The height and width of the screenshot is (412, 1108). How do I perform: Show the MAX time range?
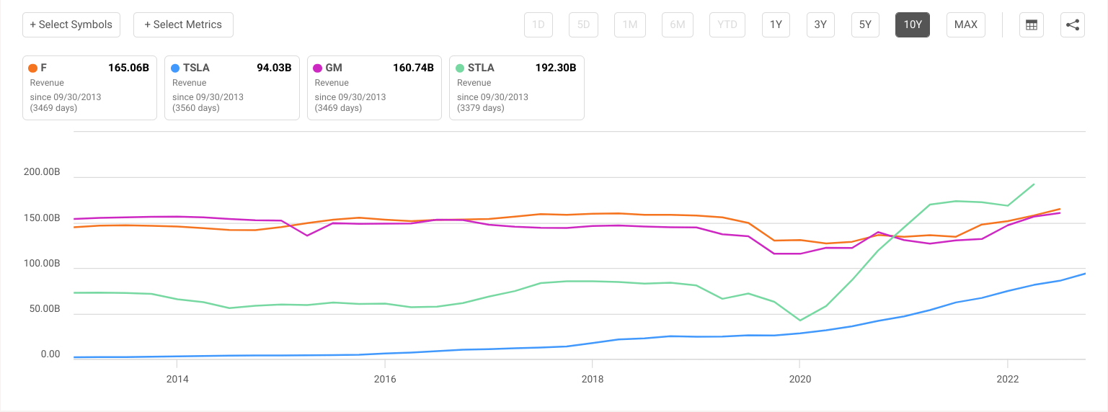[x=965, y=24]
